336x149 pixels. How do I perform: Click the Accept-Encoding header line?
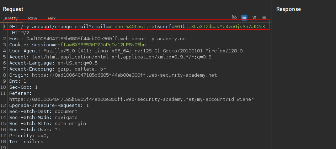58,69
